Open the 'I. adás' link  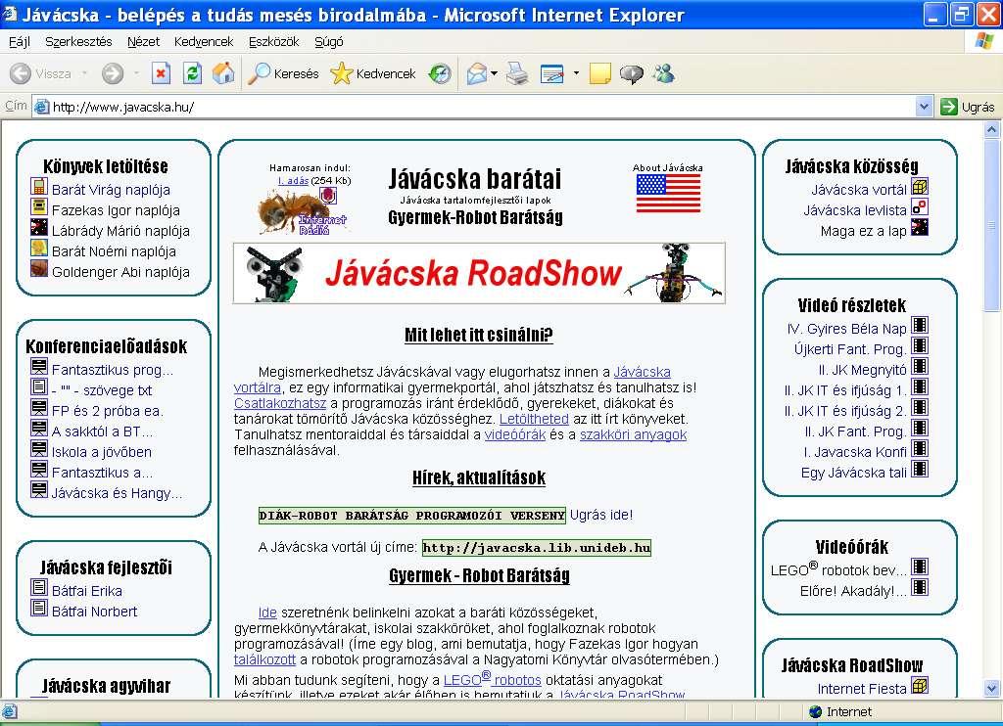click(x=293, y=181)
